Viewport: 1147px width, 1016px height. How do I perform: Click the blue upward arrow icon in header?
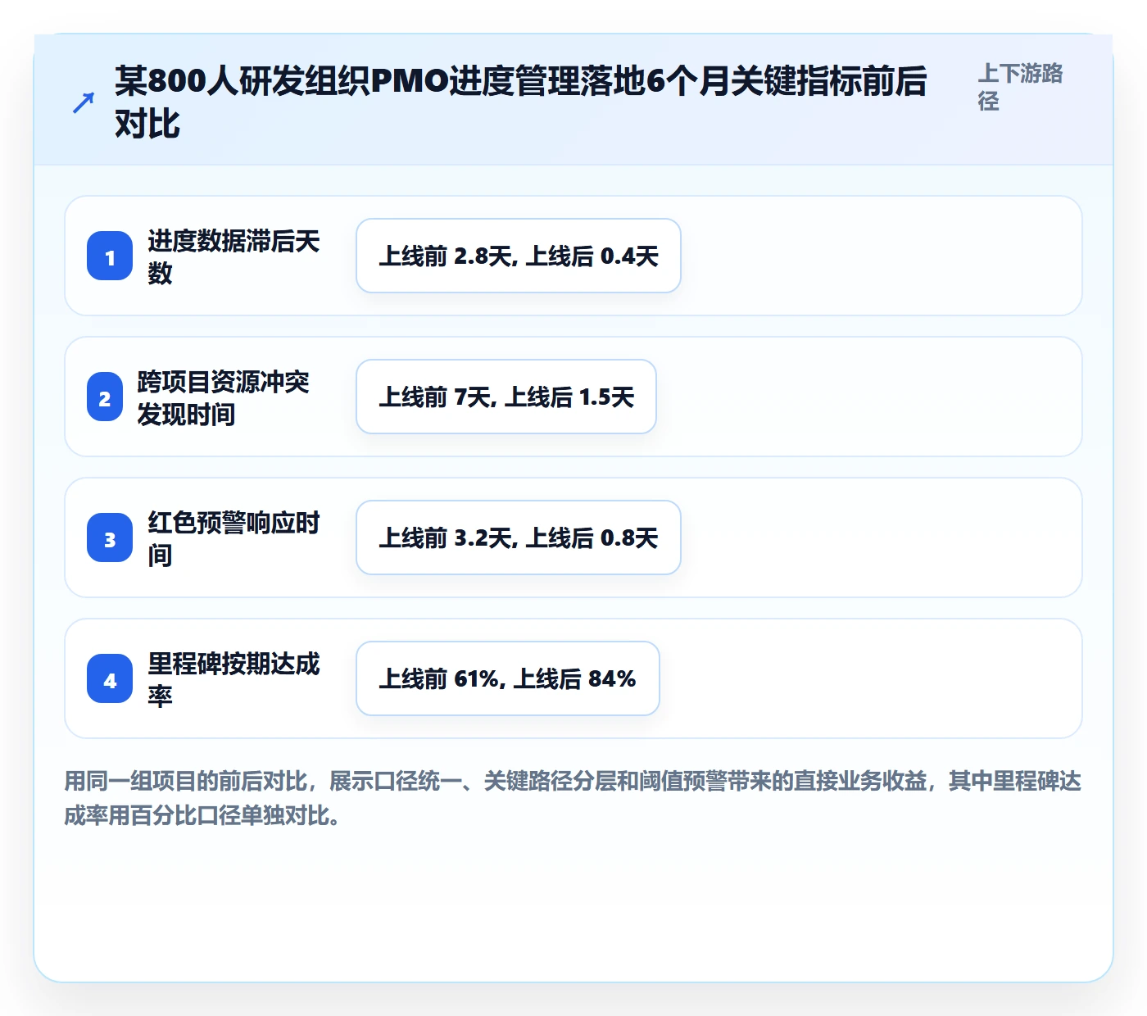[x=84, y=102]
